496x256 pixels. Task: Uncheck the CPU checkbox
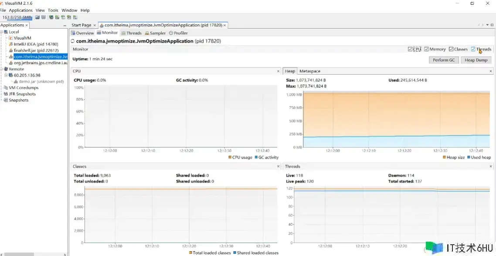point(410,49)
